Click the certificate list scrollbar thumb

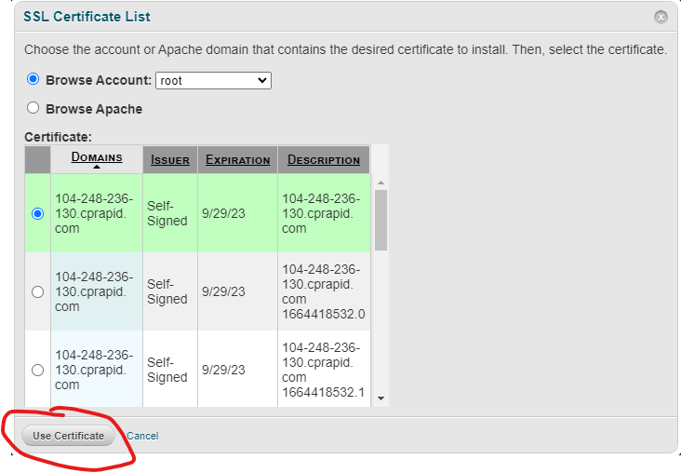(381, 220)
